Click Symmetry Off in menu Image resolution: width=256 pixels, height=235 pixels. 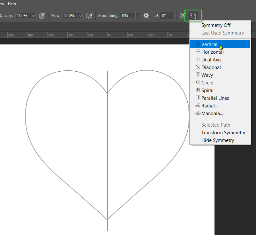pos(216,25)
